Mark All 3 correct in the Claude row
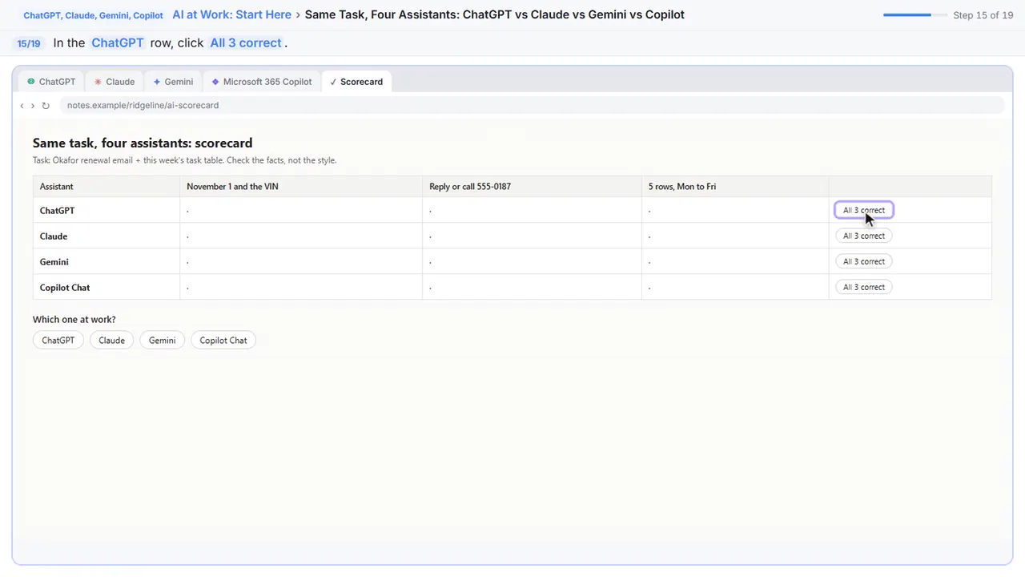 coord(864,236)
